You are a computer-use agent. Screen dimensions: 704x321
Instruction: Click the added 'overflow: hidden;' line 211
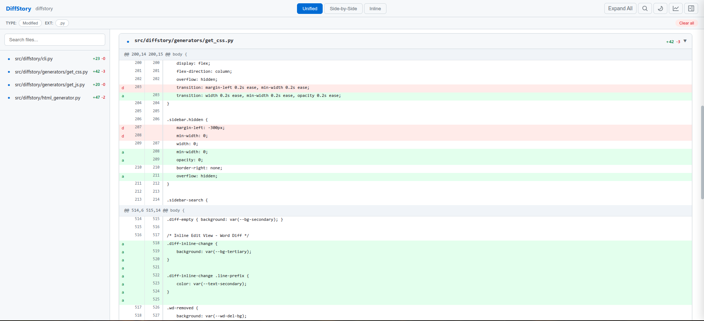point(406,176)
